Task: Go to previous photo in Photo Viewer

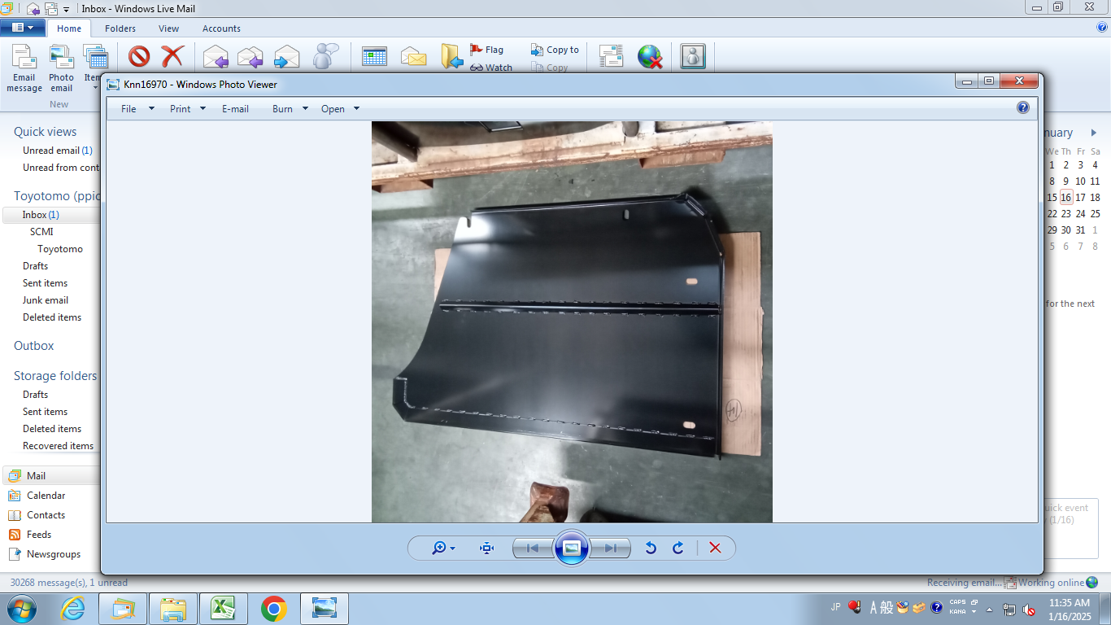Action: pyautogui.click(x=533, y=549)
